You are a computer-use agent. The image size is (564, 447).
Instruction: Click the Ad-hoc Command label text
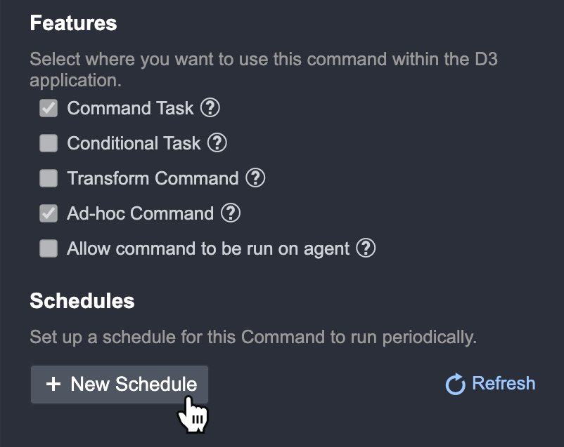140,213
